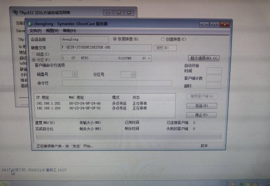The width and height of the screenshot is (270, 186).
Task: Click the GhostCast server title bar icon
Action: pyautogui.click(x=30, y=24)
